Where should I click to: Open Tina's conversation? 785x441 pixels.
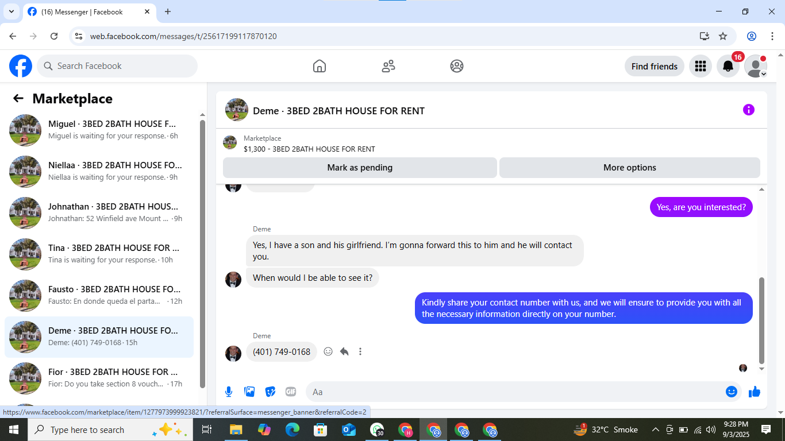pyautogui.click(x=99, y=254)
